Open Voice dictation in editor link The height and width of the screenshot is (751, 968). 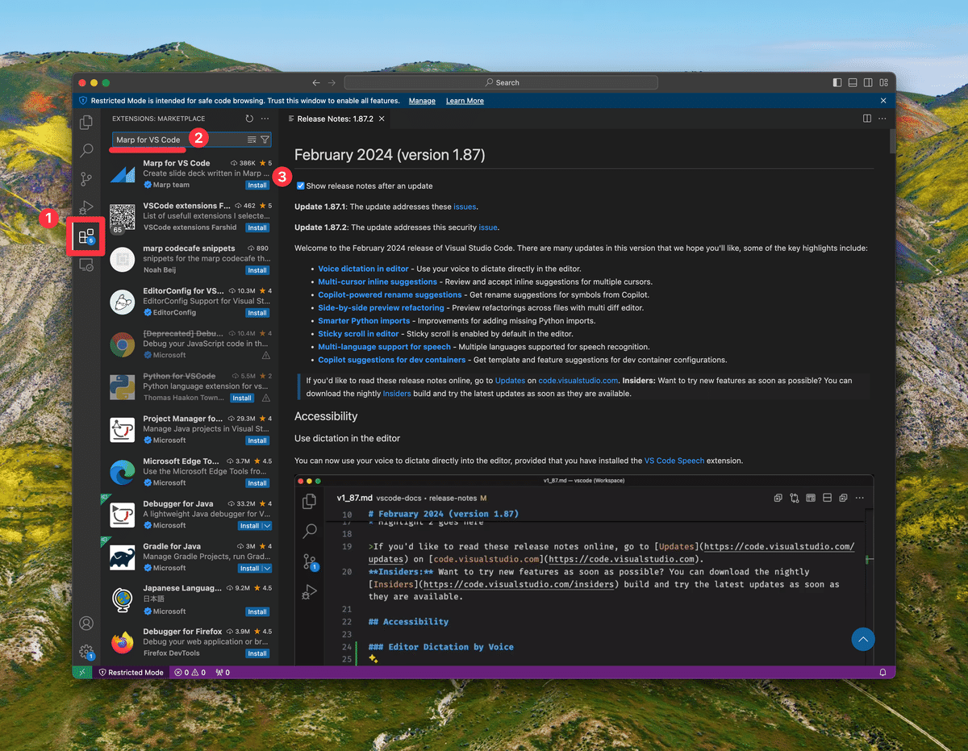tap(363, 269)
